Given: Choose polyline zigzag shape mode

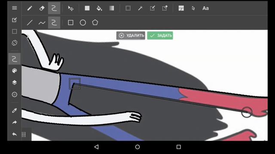Looking at the screenshot, I should pos(42,23).
